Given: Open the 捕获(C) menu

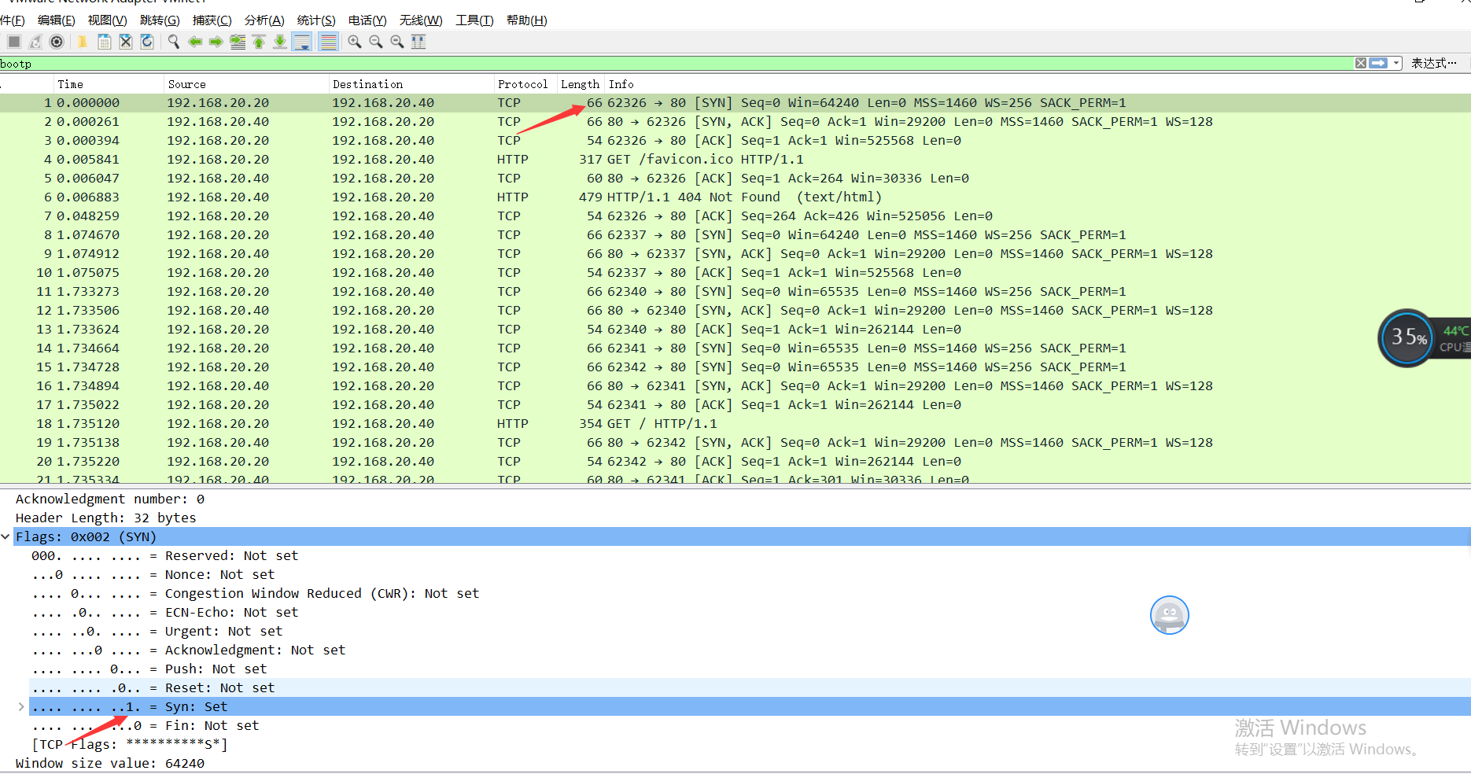Looking at the screenshot, I should (x=212, y=20).
